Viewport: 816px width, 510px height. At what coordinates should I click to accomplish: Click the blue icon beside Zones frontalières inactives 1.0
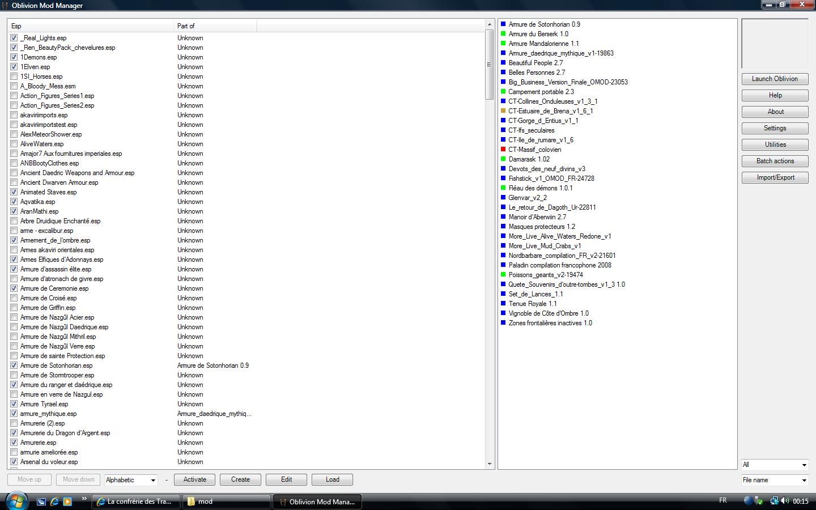click(503, 323)
